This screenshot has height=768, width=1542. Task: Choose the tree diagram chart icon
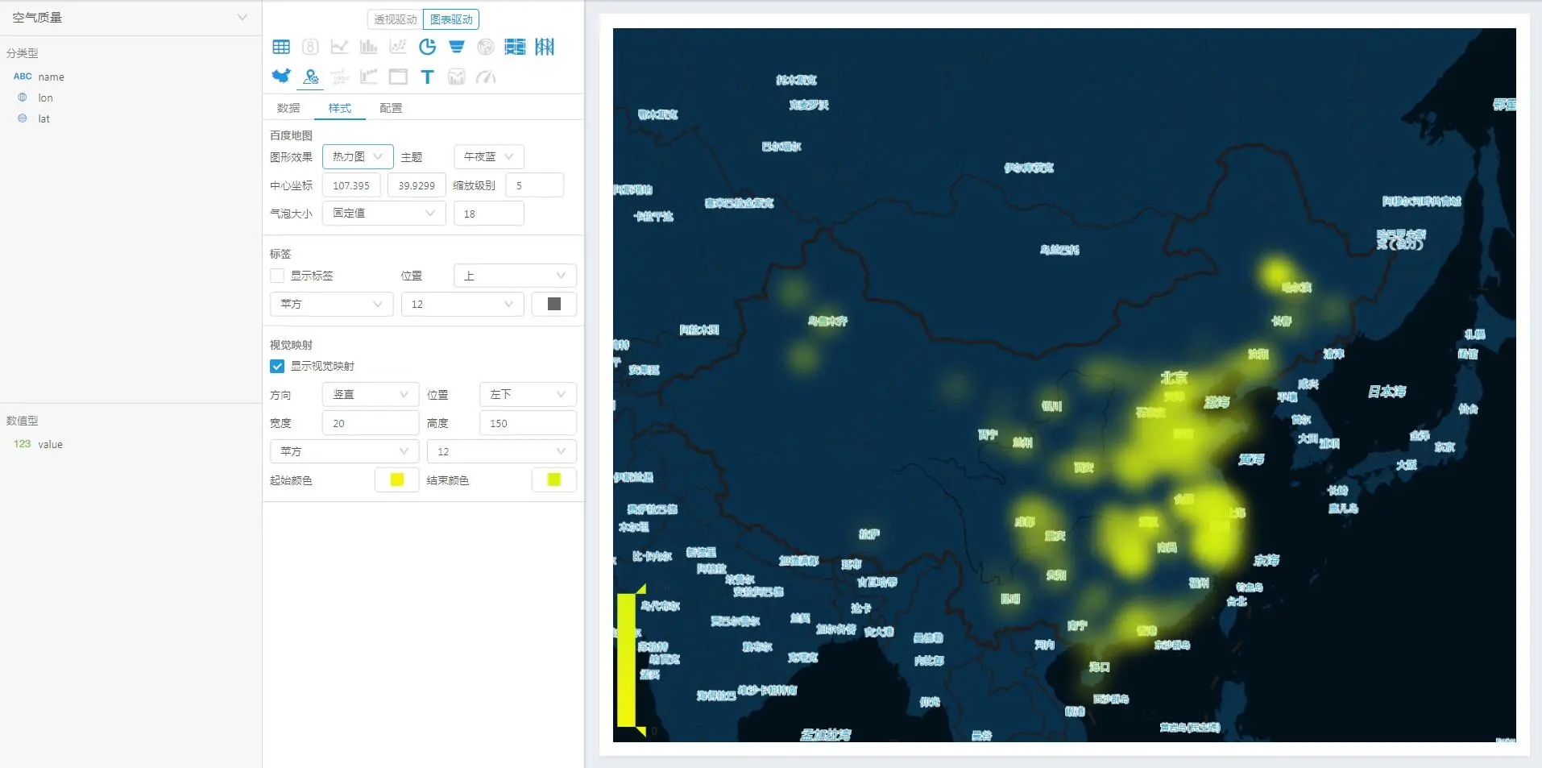point(339,77)
